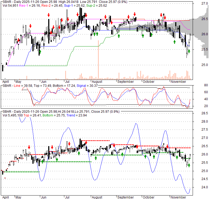Viewport: 209px width, 199px height.
Task: Click October on bottom chart time axis
Action: click(148, 197)
